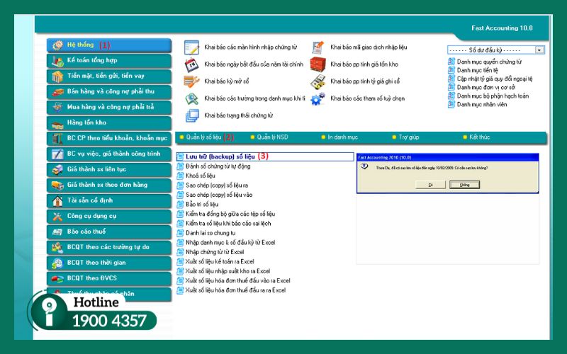567x354 pixels.
Task: Click the BCQT theo ĐVCS icon
Action: coord(57,278)
